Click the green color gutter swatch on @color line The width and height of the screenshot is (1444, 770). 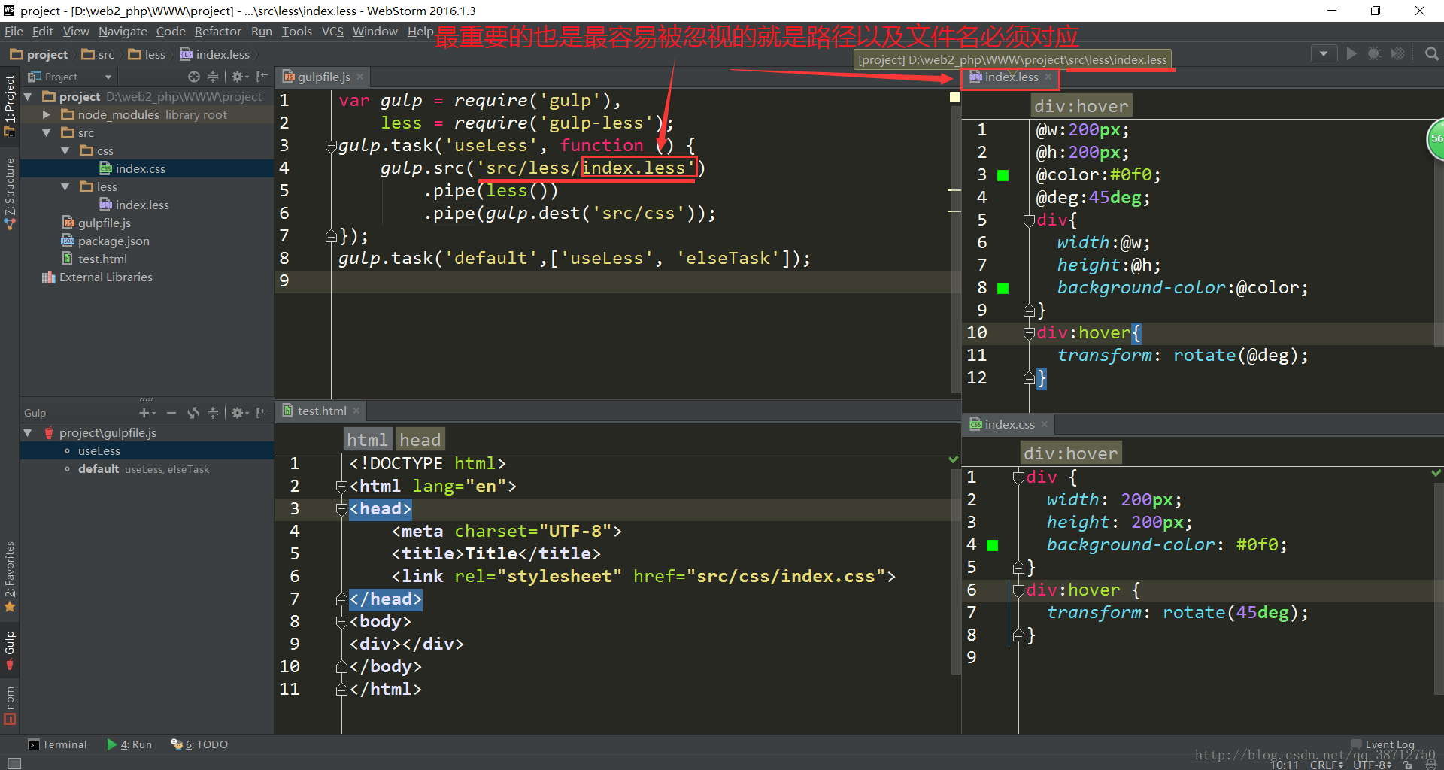[1003, 175]
